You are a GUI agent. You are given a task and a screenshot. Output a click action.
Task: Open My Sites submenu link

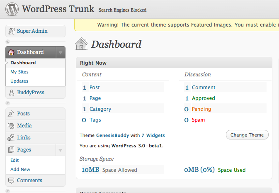click(x=19, y=72)
